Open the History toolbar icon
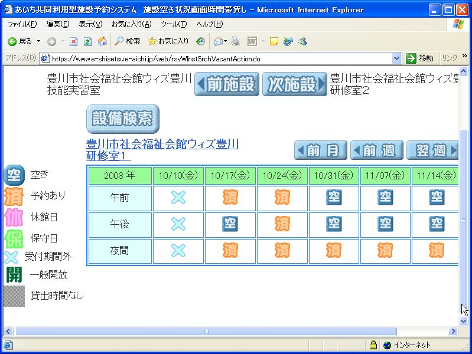This screenshot has height=354, width=472. coord(201,41)
